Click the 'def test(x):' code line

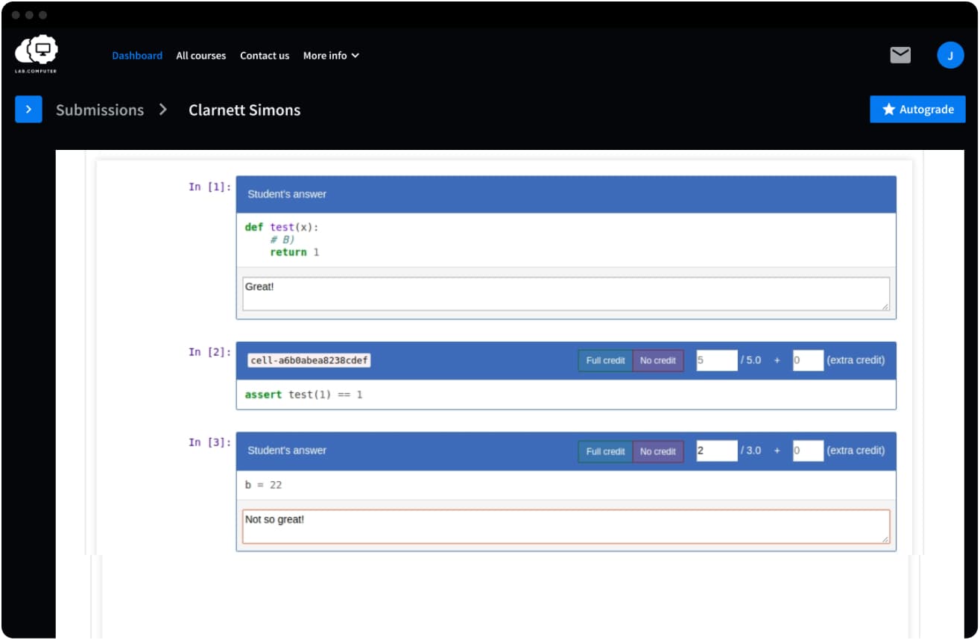coord(282,227)
